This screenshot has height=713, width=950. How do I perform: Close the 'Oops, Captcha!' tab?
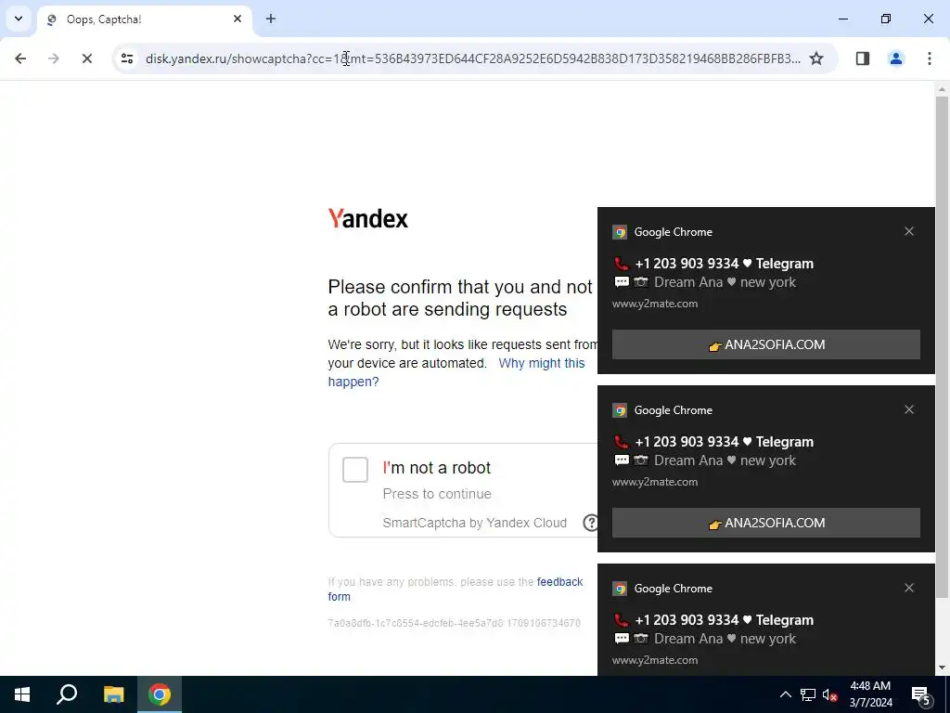237,19
